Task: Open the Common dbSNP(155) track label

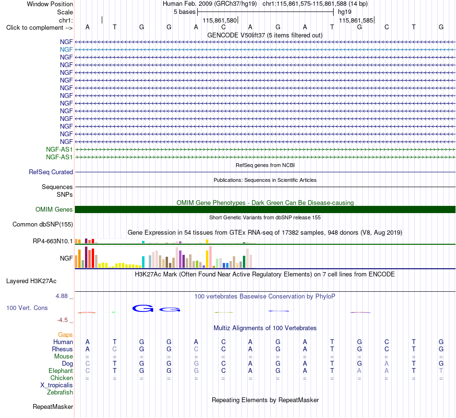Action: [x=43, y=225]
